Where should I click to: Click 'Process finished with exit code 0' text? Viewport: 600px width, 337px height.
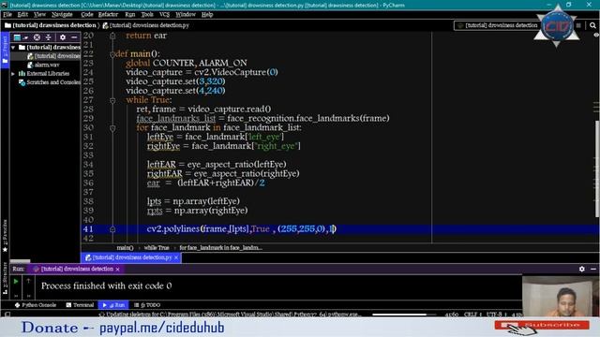106,286
